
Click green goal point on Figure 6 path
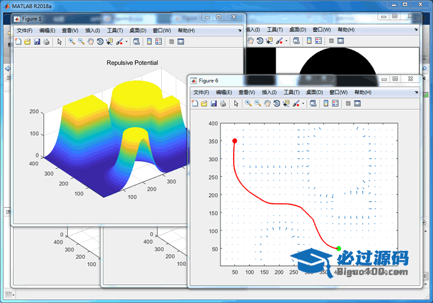(339, 248)
